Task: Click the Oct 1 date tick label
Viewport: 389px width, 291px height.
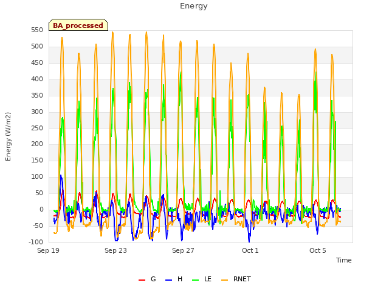Action: point(250,250)
